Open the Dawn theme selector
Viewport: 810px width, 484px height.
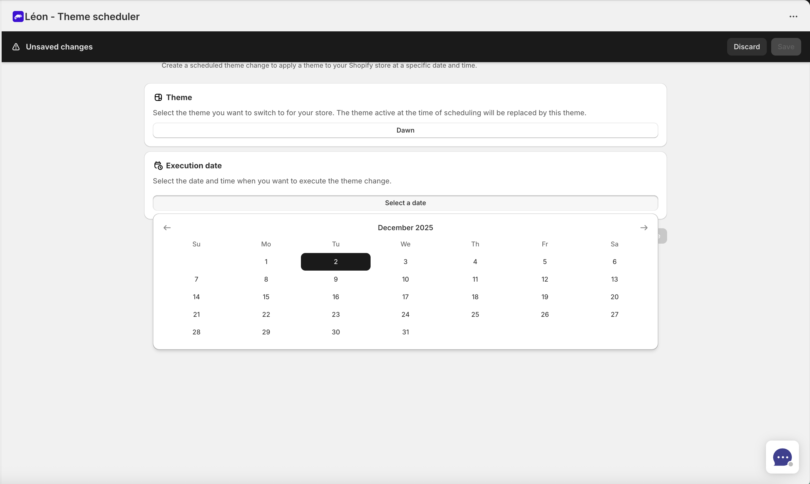point(405,130)
